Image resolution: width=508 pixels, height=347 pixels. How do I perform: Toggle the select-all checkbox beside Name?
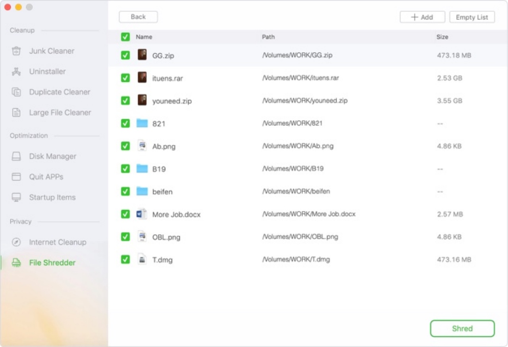125,37
